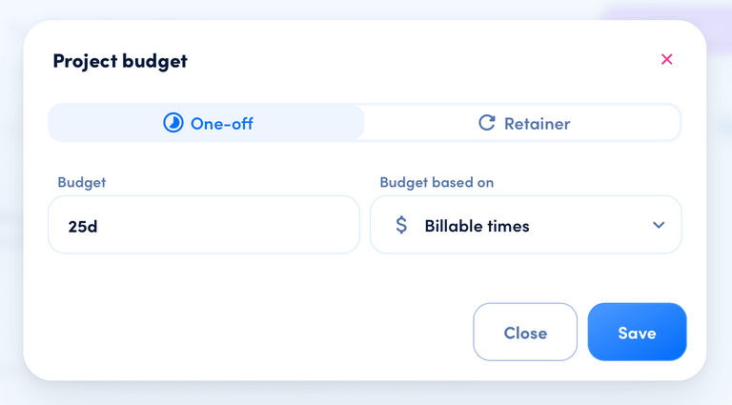
Task: Click the One-off pie clock icon
Action: pyautogui.click(x=173, y=123)
